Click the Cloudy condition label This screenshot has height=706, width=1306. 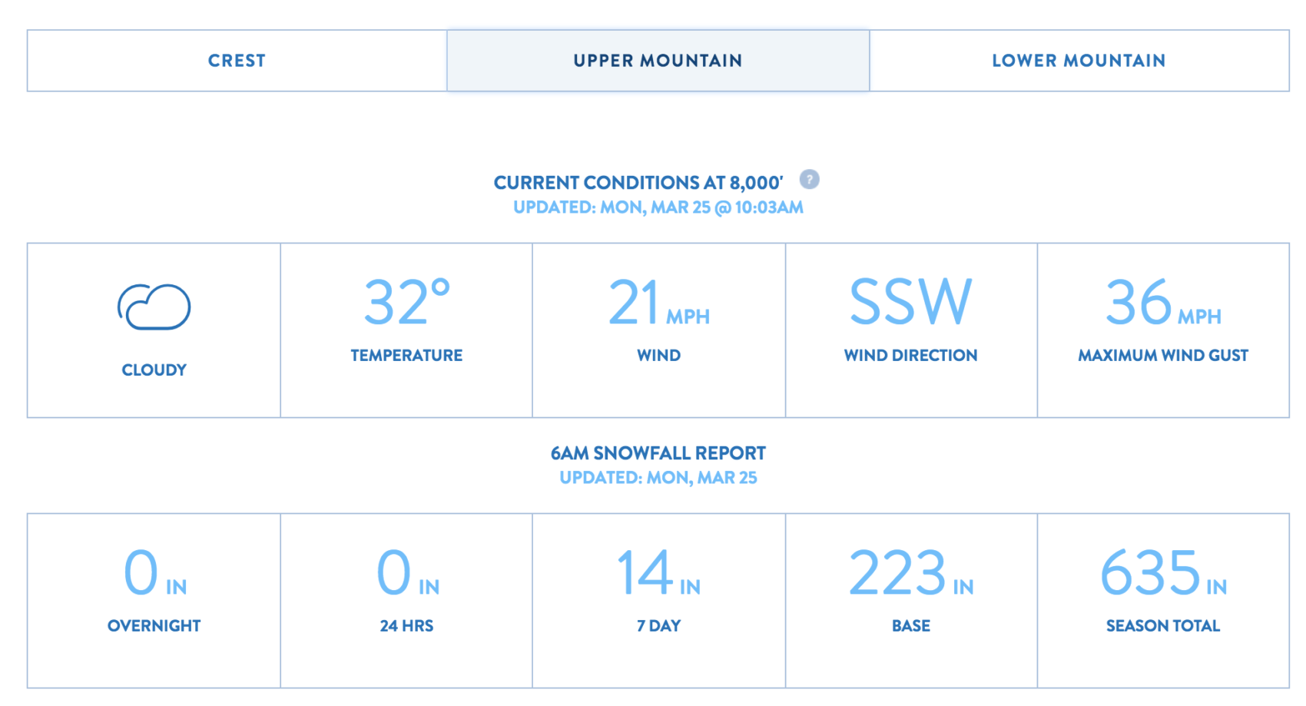154,370
